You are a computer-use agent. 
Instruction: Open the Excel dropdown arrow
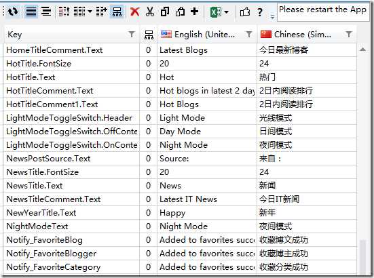(227, 12)
